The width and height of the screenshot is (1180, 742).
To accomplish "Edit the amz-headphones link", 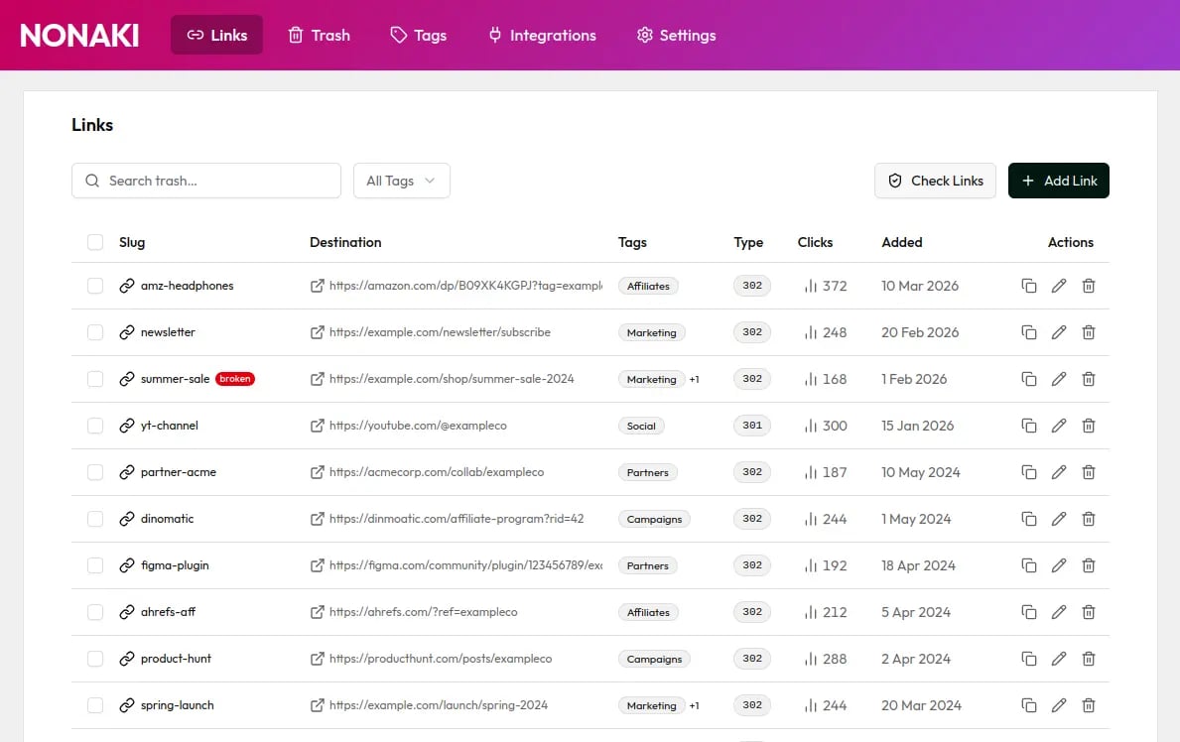I will coord(1059,286).
